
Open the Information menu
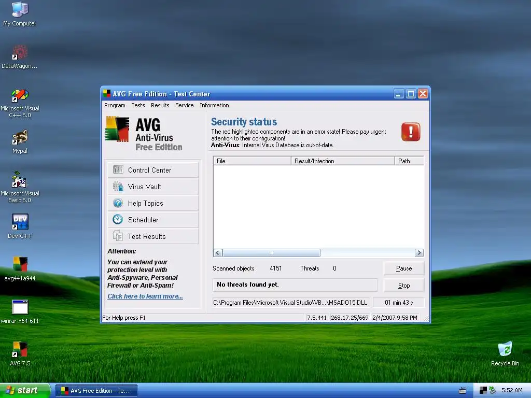coord(214,105)
